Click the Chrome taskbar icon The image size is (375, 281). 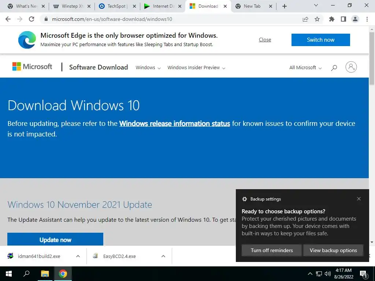63,274
